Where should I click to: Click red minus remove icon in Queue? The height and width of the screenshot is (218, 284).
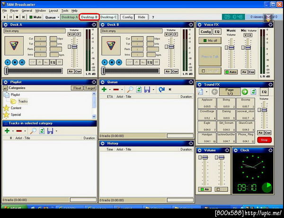(116, 90)
